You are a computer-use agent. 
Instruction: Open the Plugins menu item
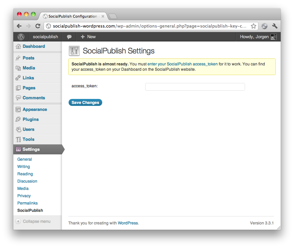pos(31,119)
